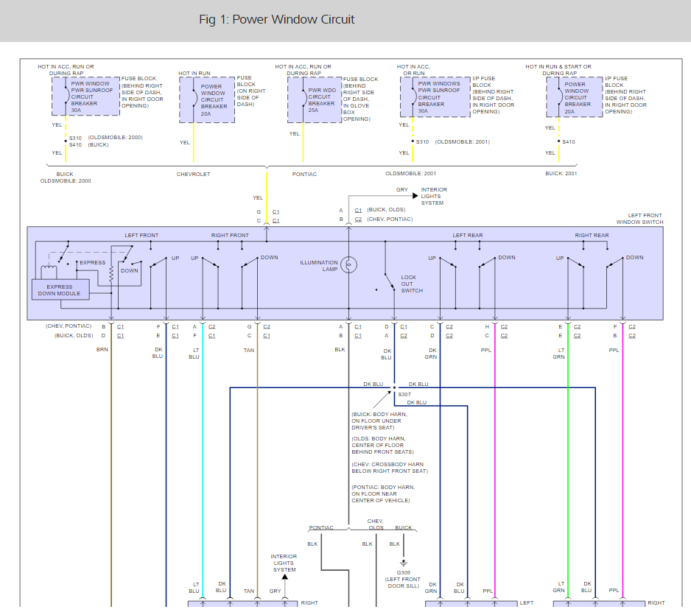Click the 'ILLUMINATION LAMP' label
Image resolution: width=691 pixels, height=615 pixels.
(x=319, y=266)
